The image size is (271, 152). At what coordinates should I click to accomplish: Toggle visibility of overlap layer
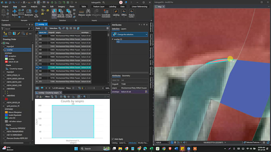pyautogui.click(x=5, y=50)
